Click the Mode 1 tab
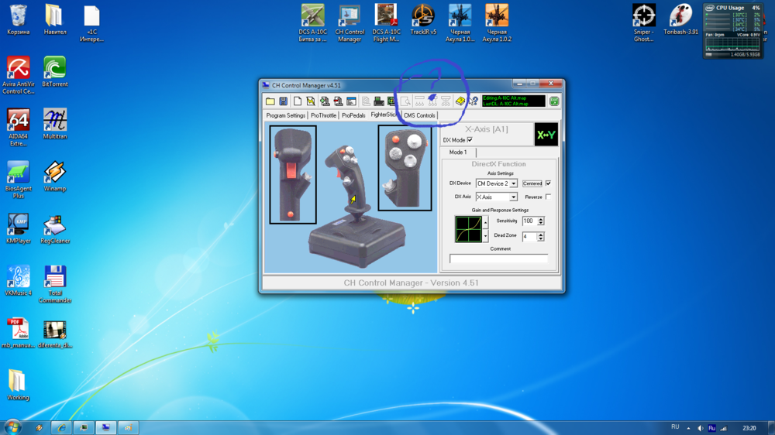 [x=458, y=152]
